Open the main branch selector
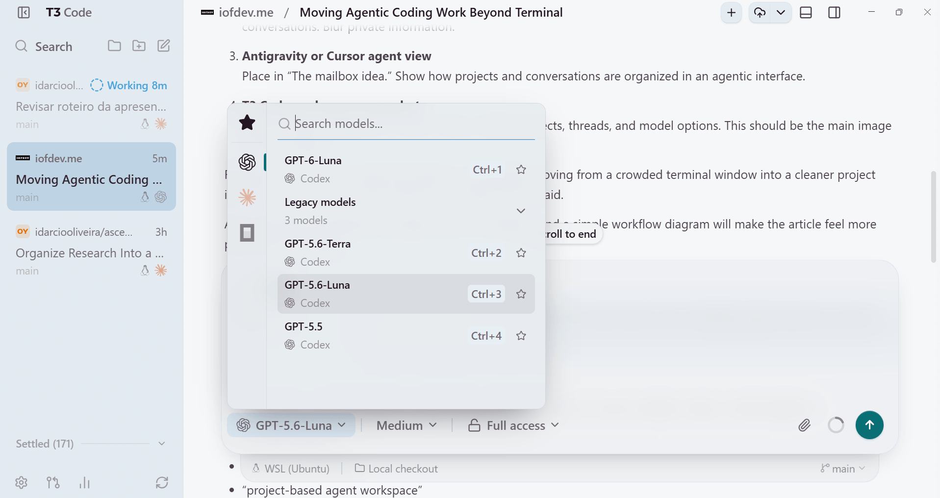The height and width of the screenshot is (498, 940). 843,469
